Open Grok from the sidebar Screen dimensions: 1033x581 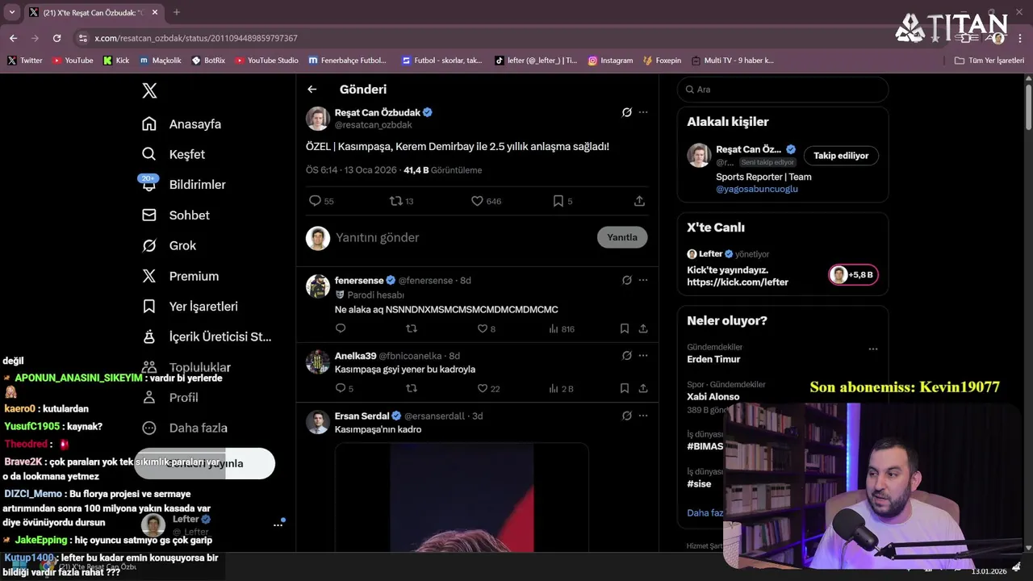(169, 245)
